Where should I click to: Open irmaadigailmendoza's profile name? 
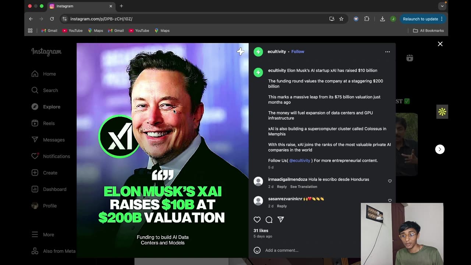(x=288, y=180)
